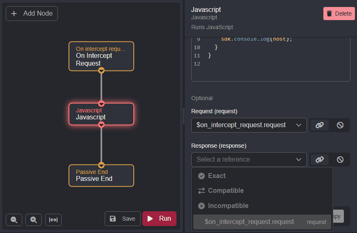Click the trash icon on Delete
The height and width of the screenshot is (233, 357).
[x=329, y=14]
